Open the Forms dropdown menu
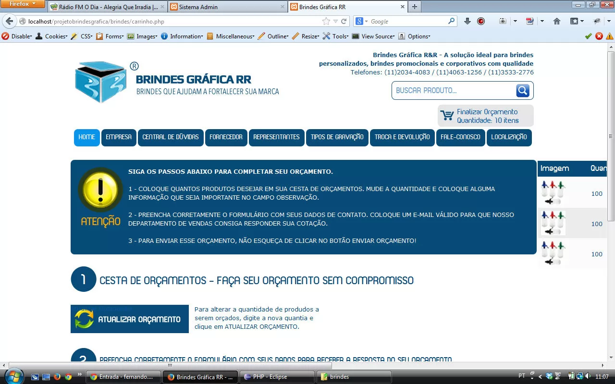Viewport: 615px width, 384px height. tap(114, 36)
